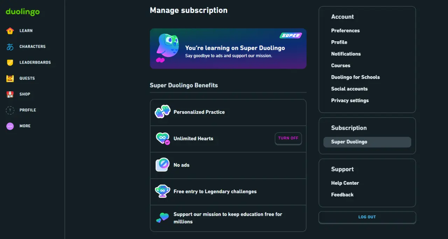The height and width of the screenshot is (239, 448).
Task: Open the Quests treasure chest icon
Action: (10, 78)
